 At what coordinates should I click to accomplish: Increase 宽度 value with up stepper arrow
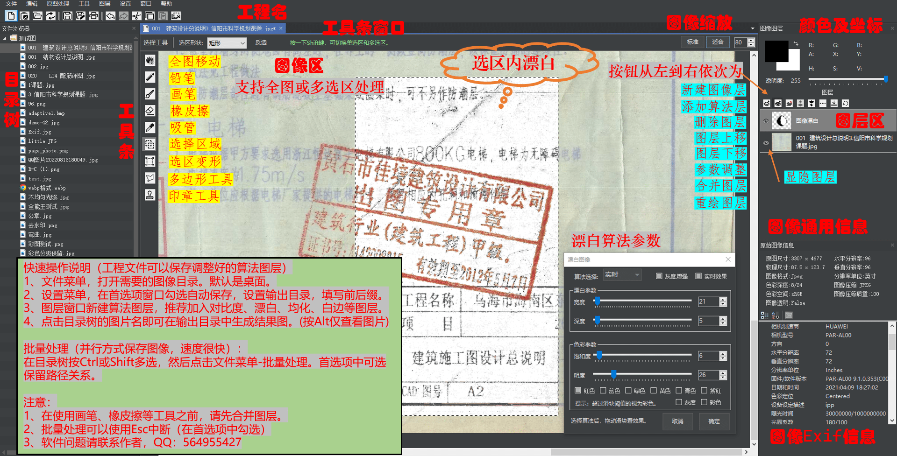723,299
